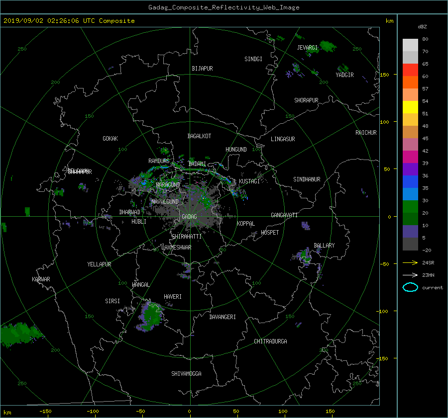Click the cyan 'current' ellipse legend icon
The image size is (448, 418).
point(410,287)
